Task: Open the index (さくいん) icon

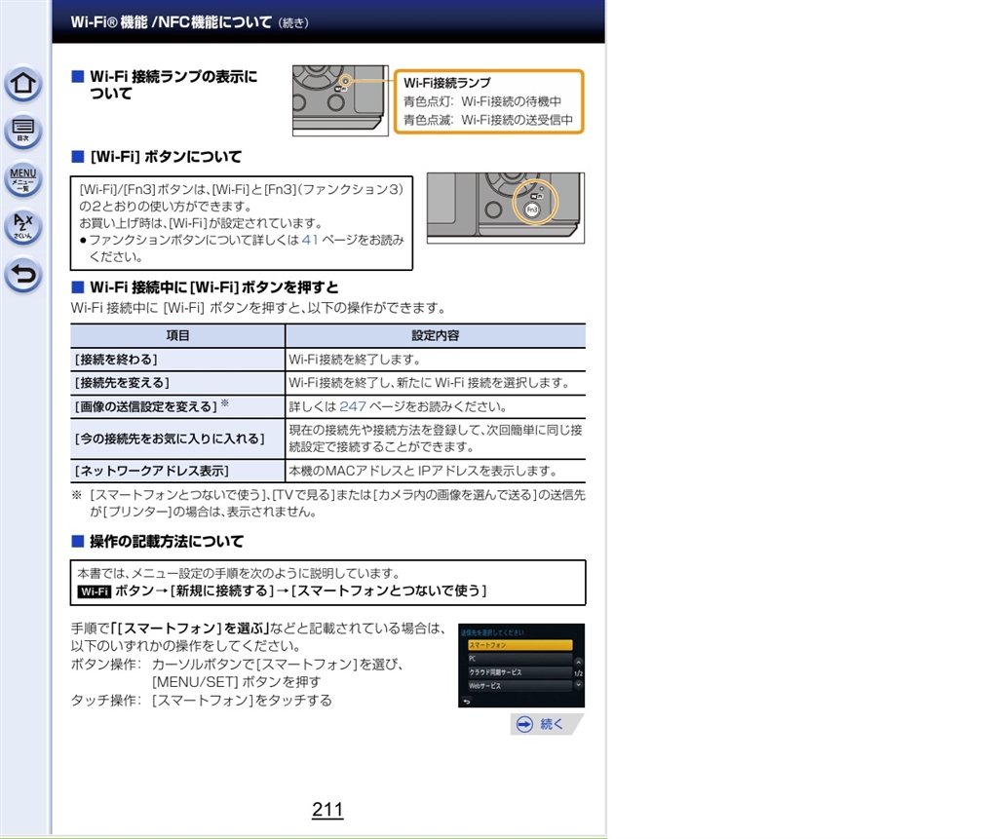Action: (x=23, y=227)
